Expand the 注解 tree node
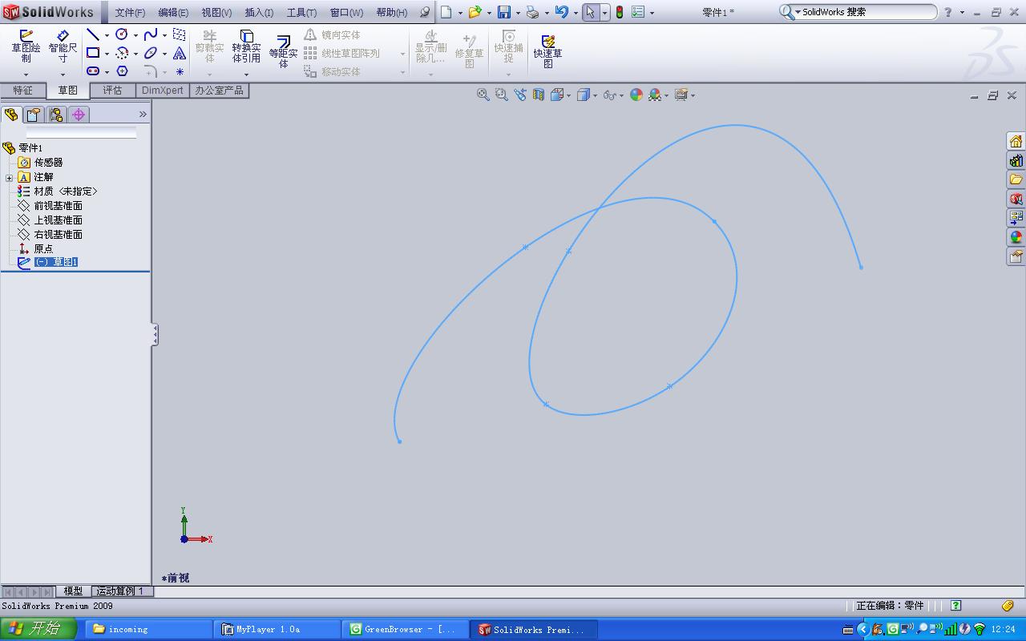 point(9,178)
